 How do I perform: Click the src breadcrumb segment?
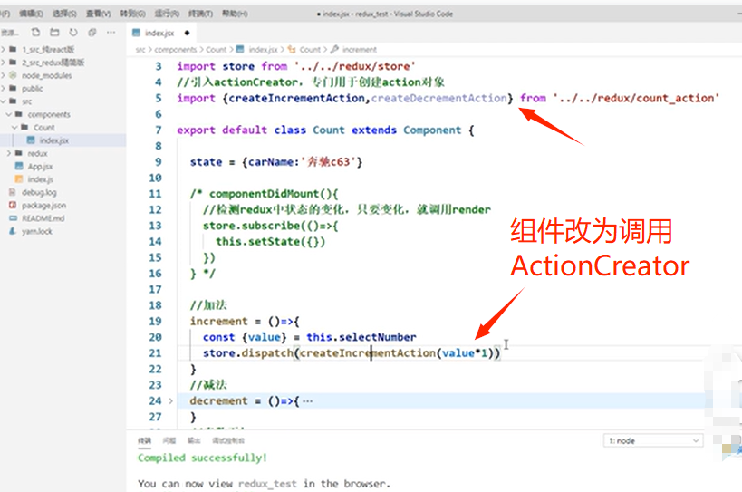point(140,50)
